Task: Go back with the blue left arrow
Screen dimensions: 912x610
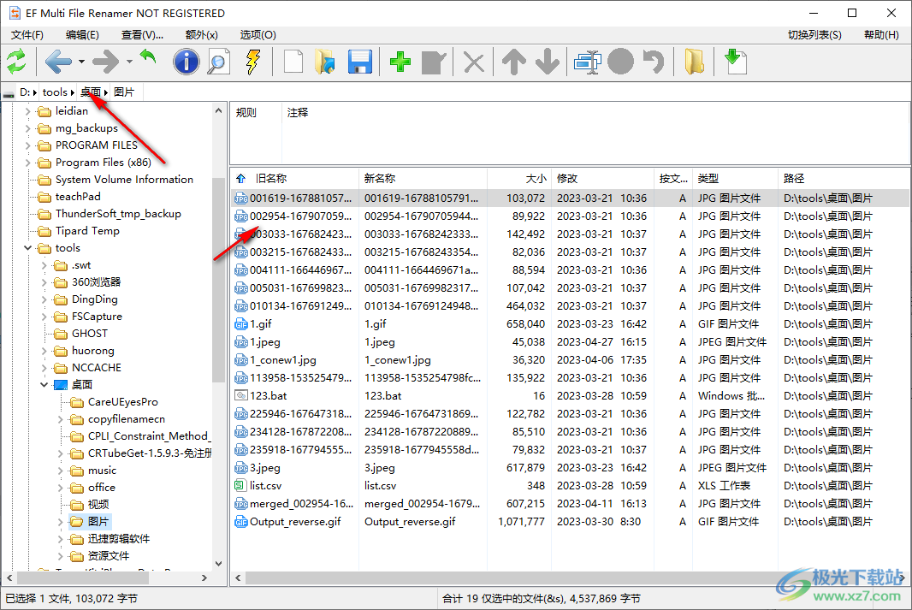Action: coord(59,62)
